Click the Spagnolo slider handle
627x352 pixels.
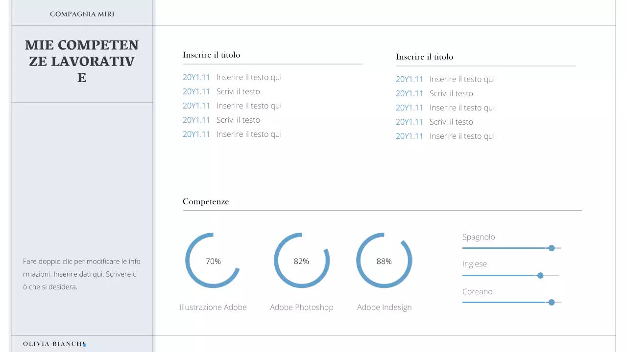(x=552, y=248)
